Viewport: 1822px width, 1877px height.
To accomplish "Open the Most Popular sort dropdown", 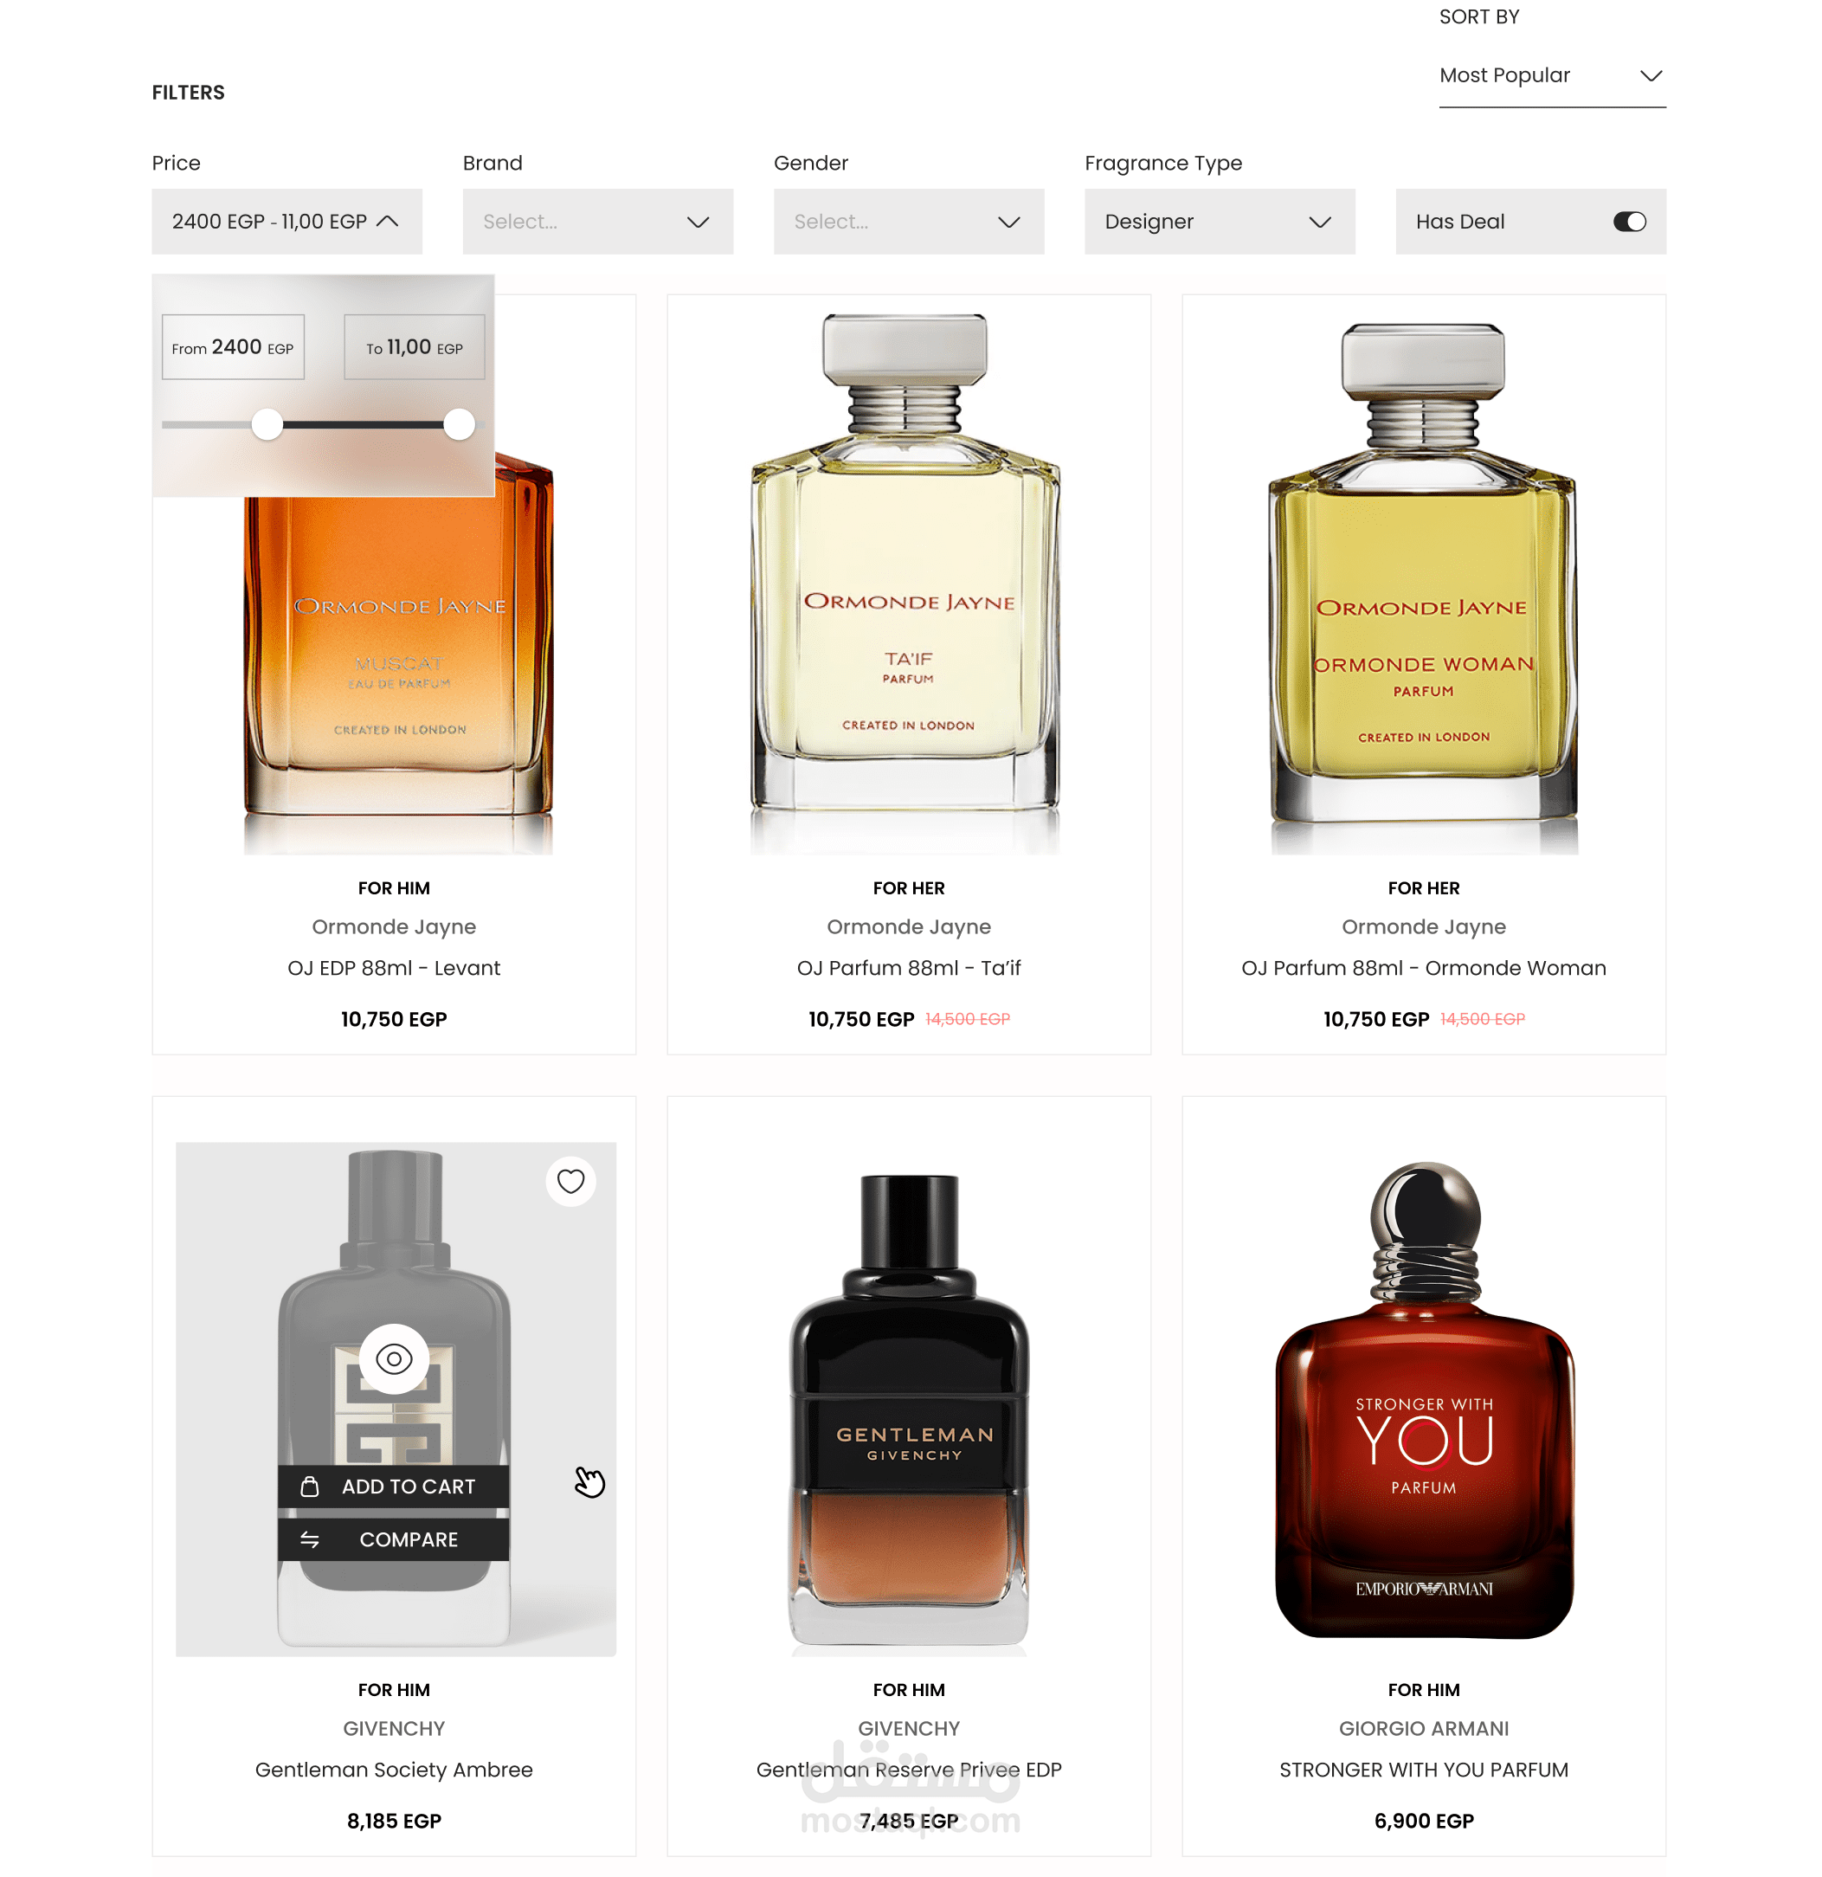I will coord(1551,75).
